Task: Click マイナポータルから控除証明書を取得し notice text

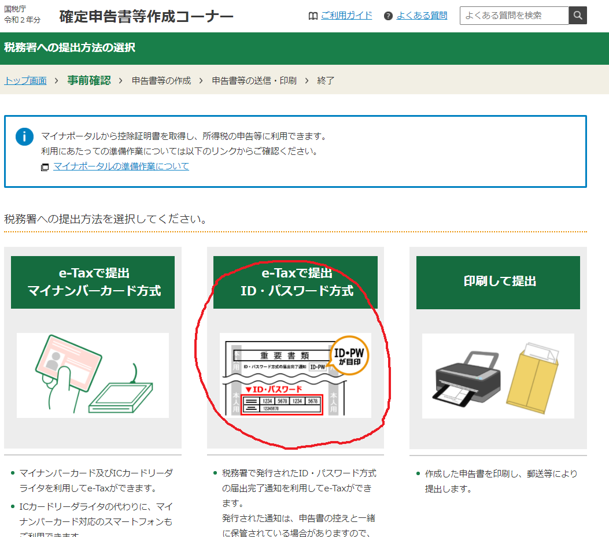Action: click(184, 136)
